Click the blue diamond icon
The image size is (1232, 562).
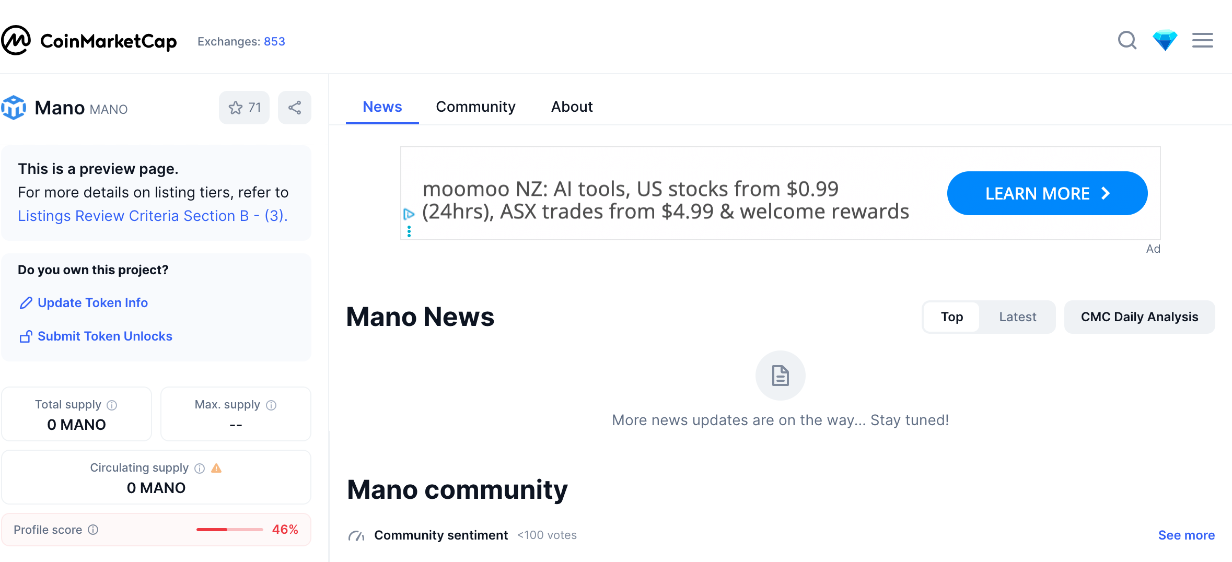tap(1165, 40)
